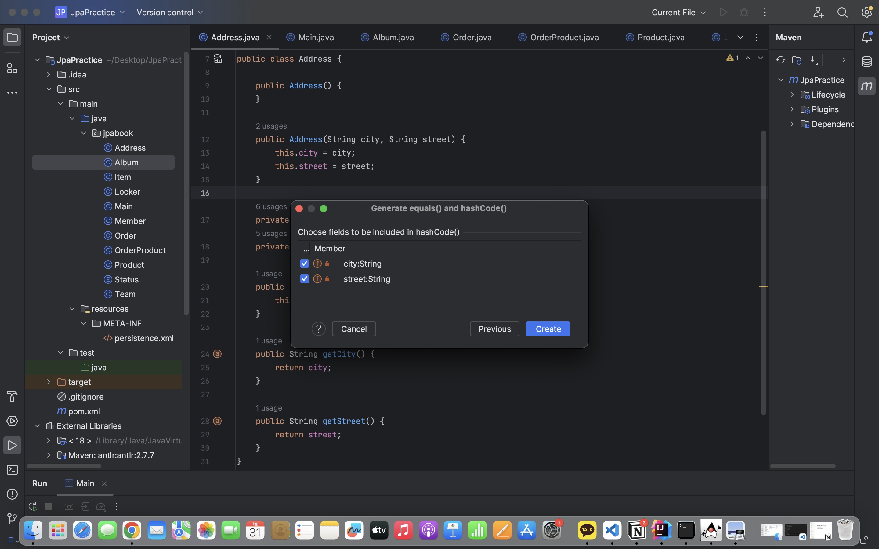879x549 pixels.
Task: Click the Maven tool window icon
Action: click(866, 86)
